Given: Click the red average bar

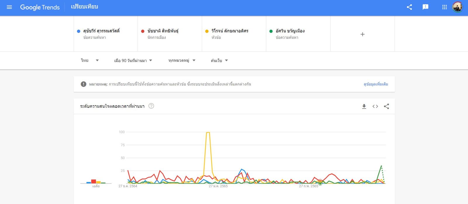Looking at the screenshot, I should tap(94, 181).
